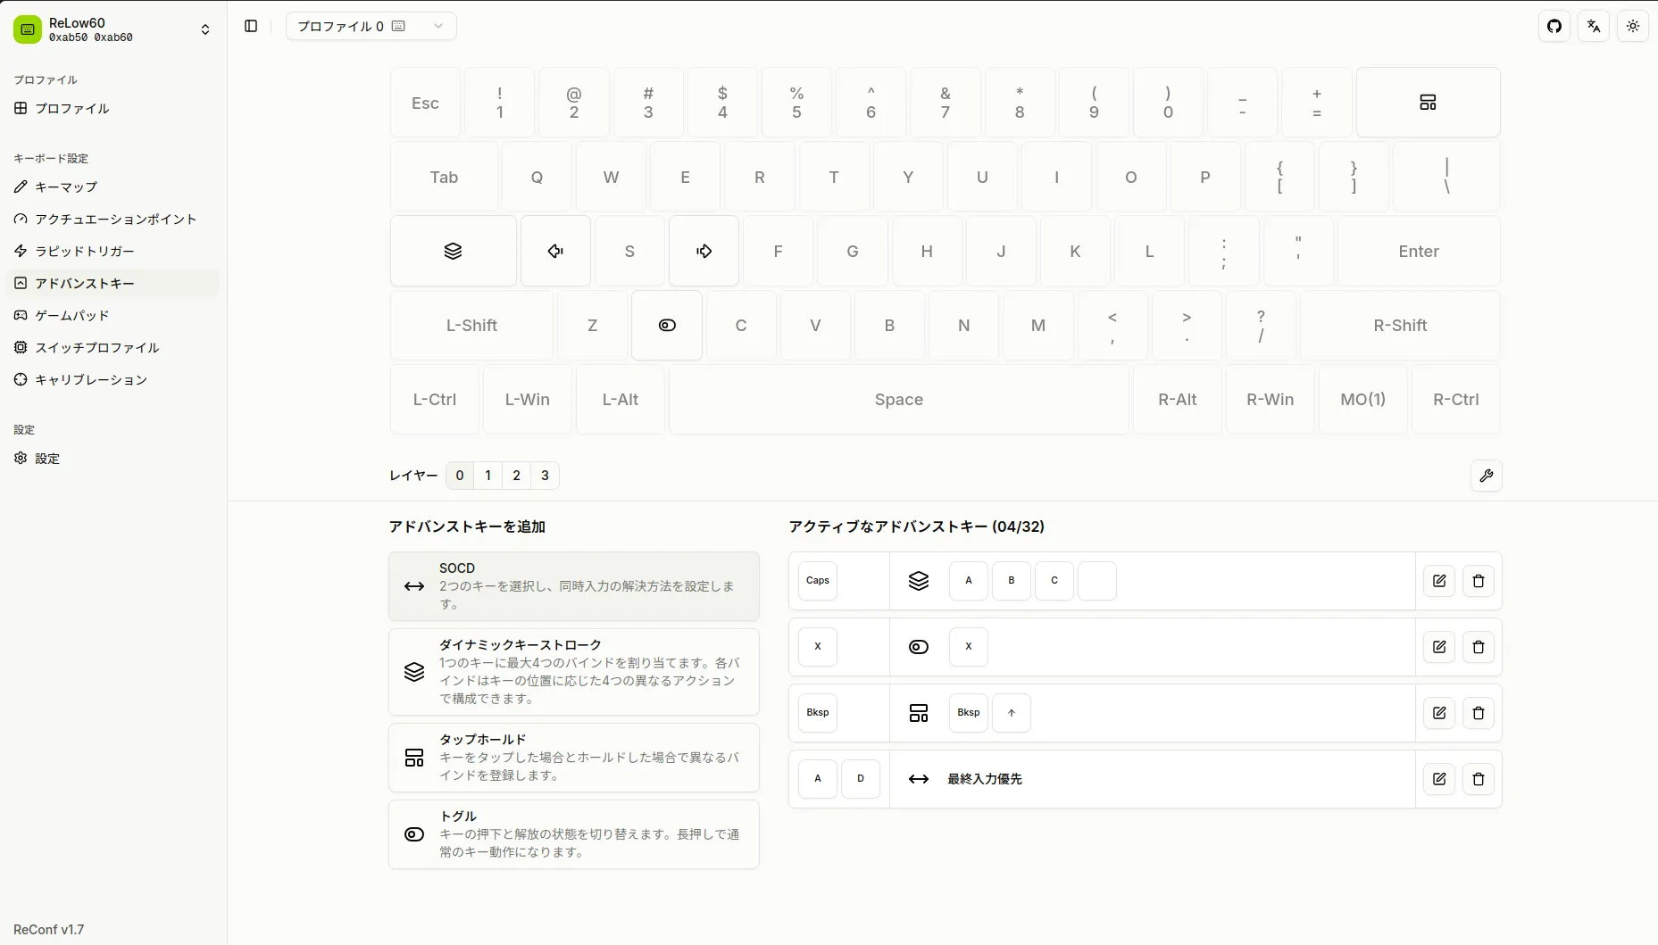
Task: Click the ReLow60 keyboard device icon
Action: (28, 29)
